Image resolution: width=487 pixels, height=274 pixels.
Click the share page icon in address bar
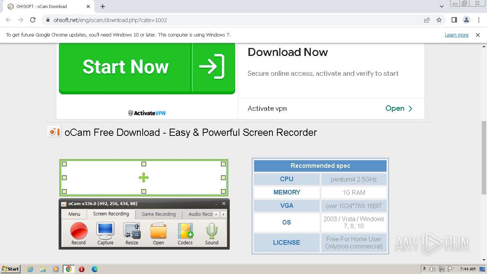[x=427, y=20]
